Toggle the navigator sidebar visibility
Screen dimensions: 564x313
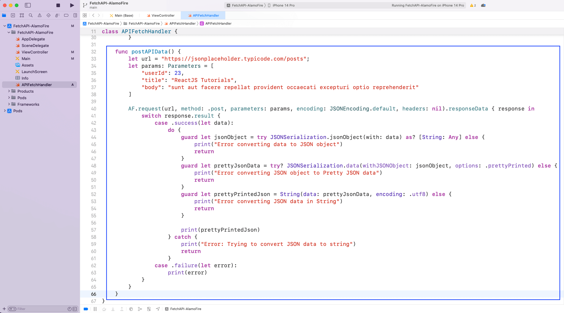28,5
